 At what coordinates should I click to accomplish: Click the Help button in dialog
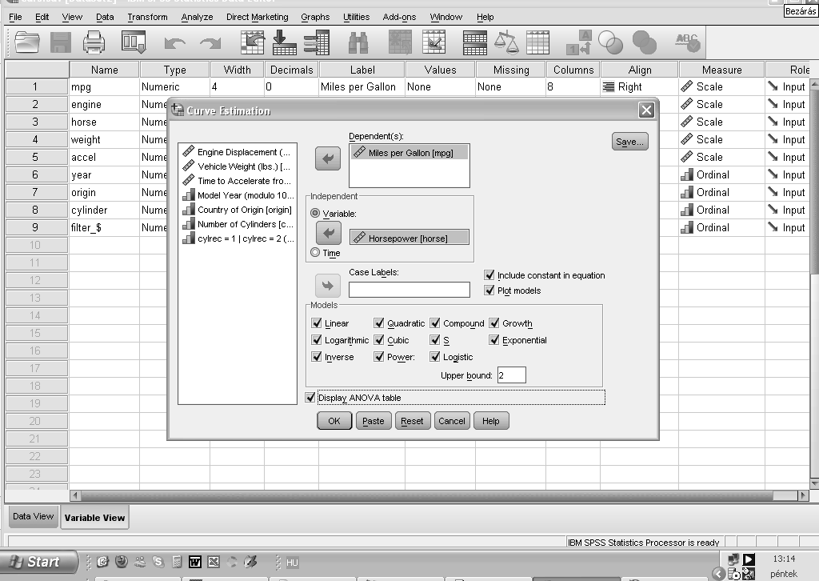pyautogui.click(x=490, y=421)
